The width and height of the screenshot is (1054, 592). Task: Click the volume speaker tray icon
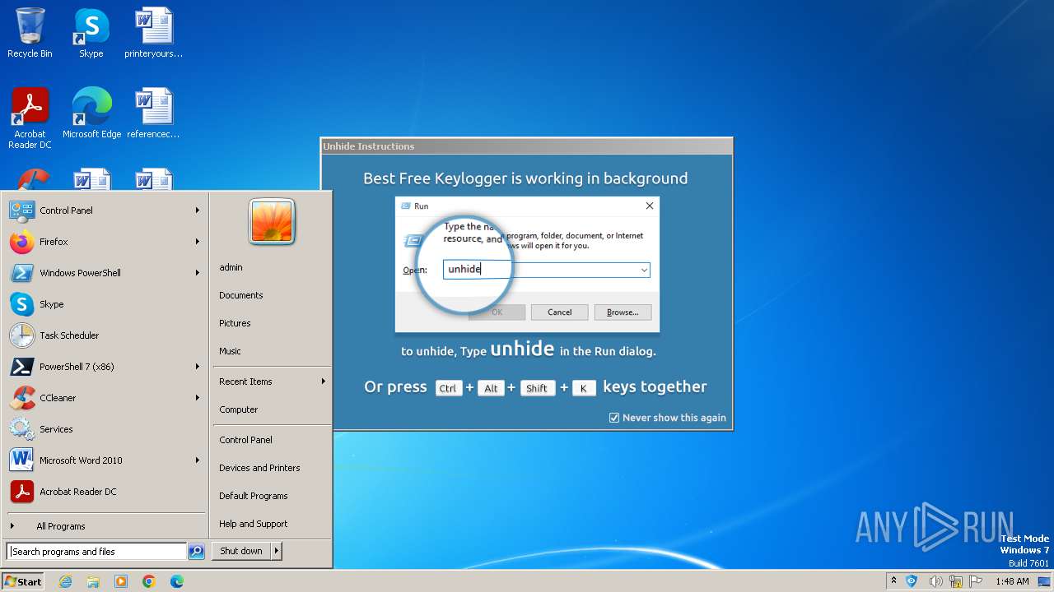[x=935, y=581]
